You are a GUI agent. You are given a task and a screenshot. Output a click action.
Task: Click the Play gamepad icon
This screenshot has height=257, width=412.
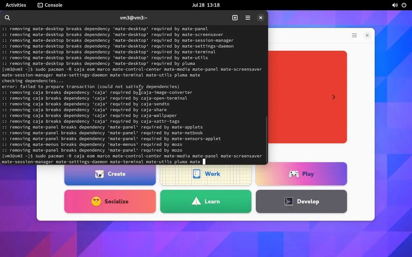coord(294,174)
